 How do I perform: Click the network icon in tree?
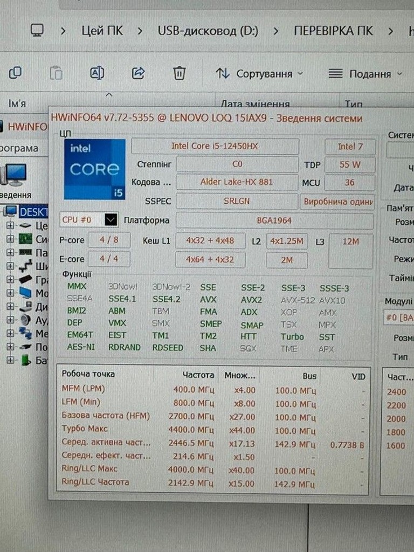(x=25, y=333)
